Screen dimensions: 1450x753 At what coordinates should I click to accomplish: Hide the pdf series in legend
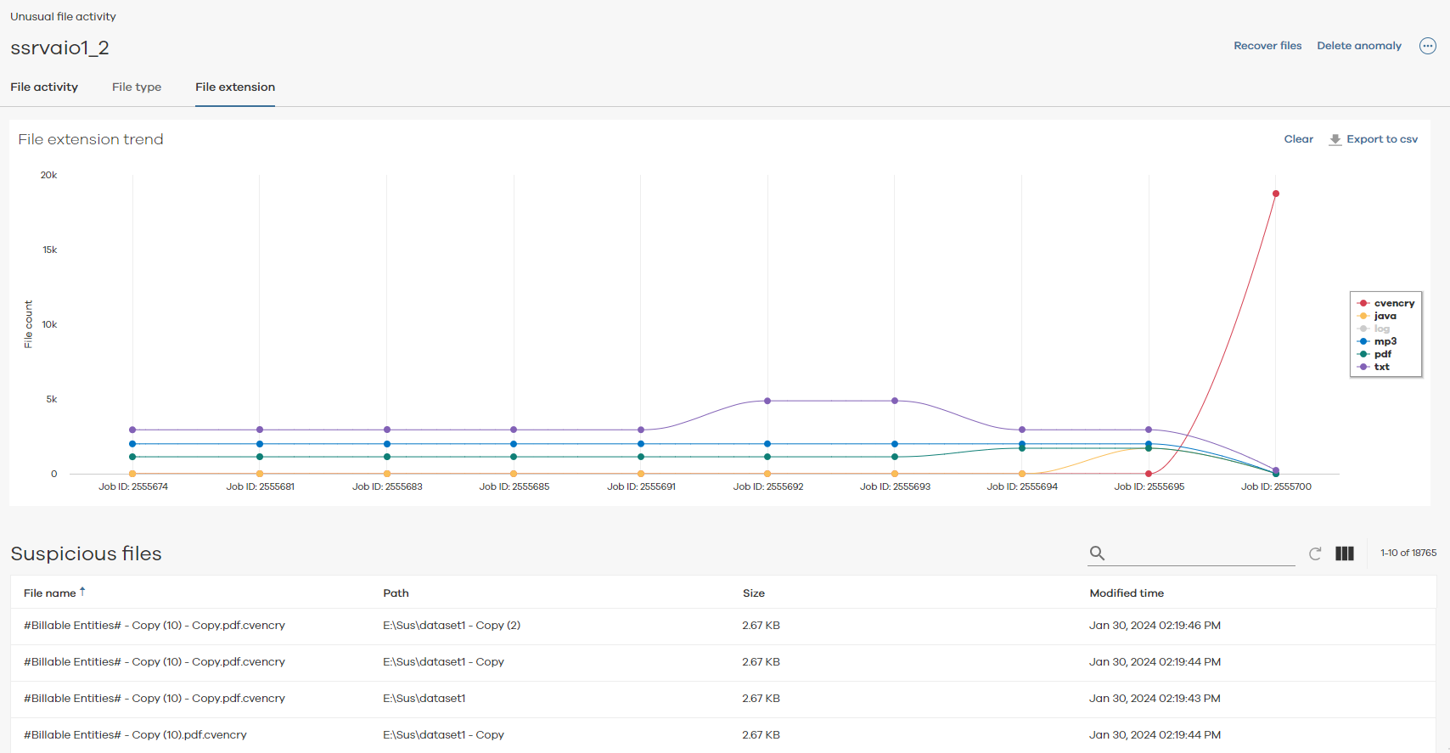pyautogui.click(x=1382, y=354)
